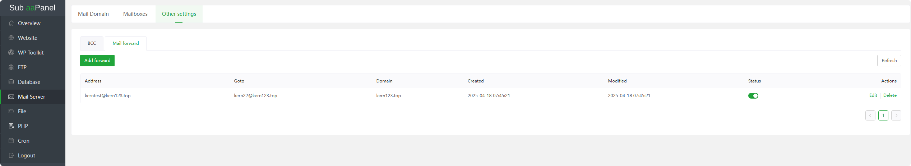This screenshot has width=911, height=166.
Task: Click the Cron calendar icon
Action: click(11, 141)
